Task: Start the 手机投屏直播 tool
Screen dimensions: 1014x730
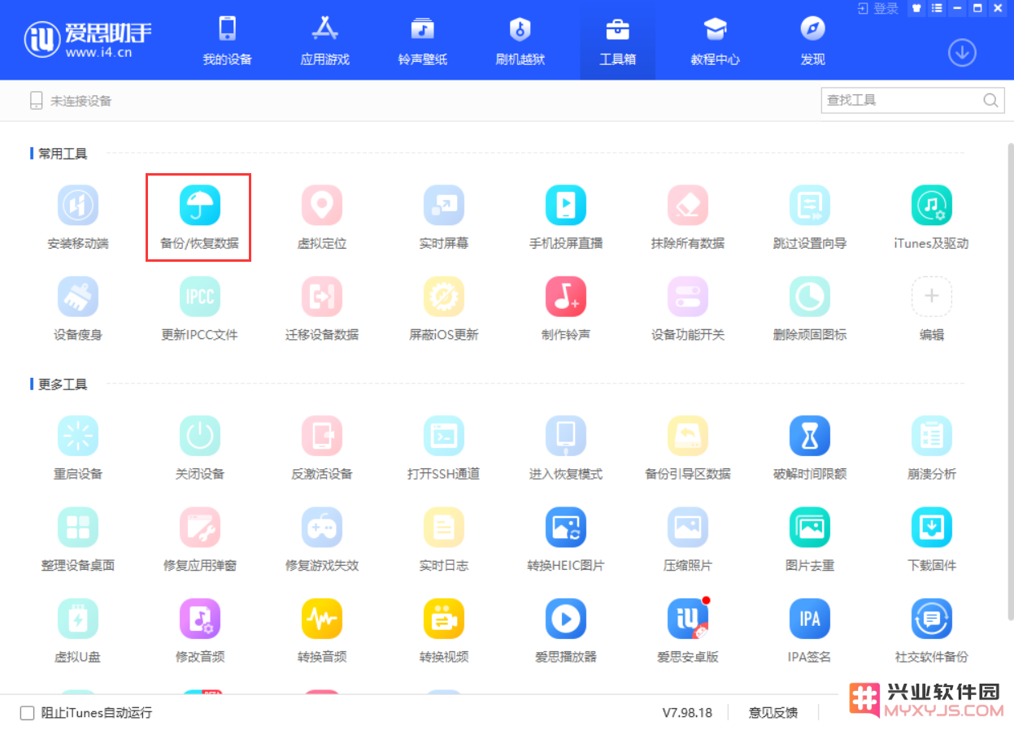Action: point(566,217)
